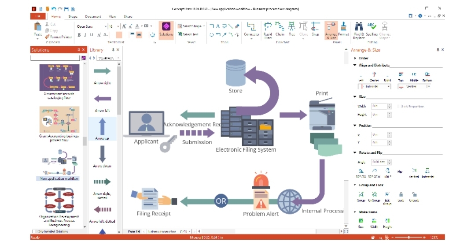Click Select Text button
The height and width of the screenshot is (249, 475).
(x=188, y=34)
